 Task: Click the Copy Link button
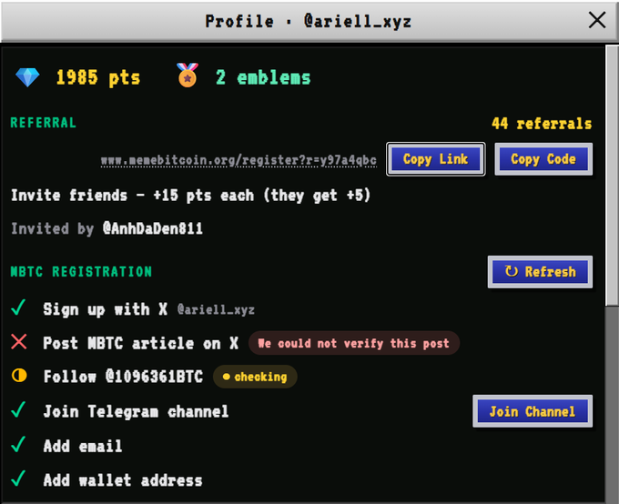(435, 159)
